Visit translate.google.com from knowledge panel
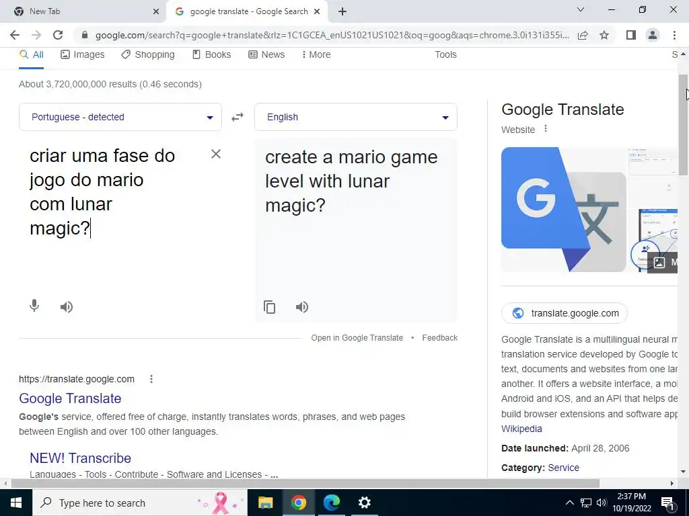The image size is (689, 516). pos(565,313)
